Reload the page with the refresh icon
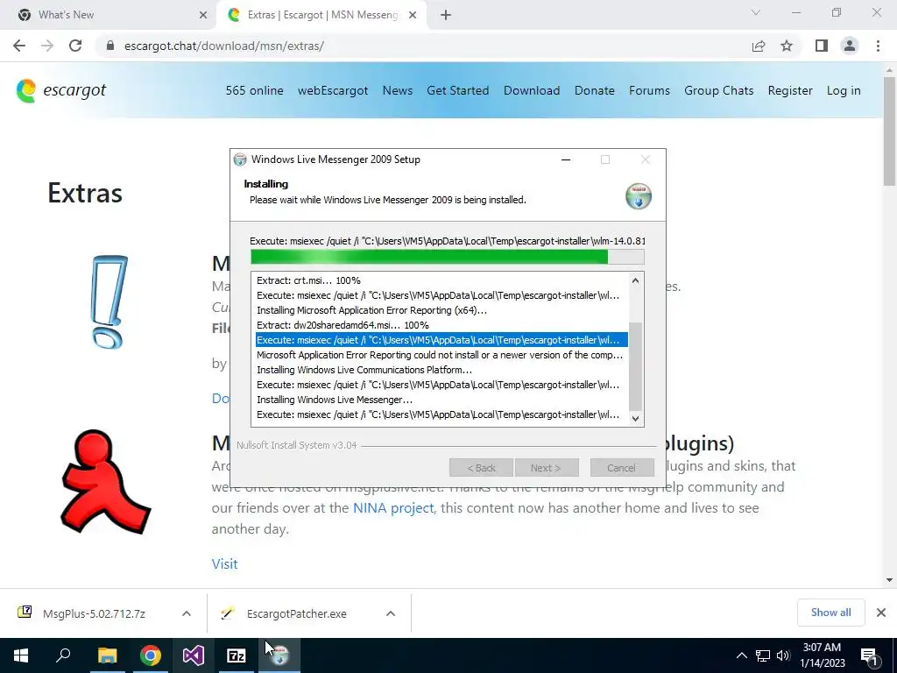This screenshot has width=897, height=673. pyautogui.click(x=75, y=46)
